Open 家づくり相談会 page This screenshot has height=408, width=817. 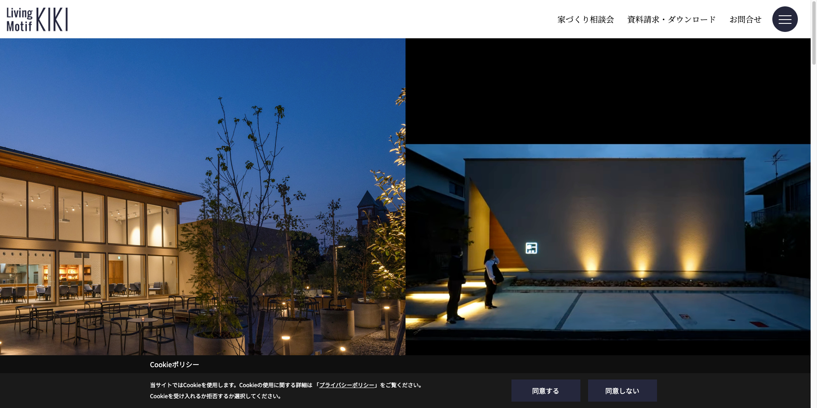(586, 20)
